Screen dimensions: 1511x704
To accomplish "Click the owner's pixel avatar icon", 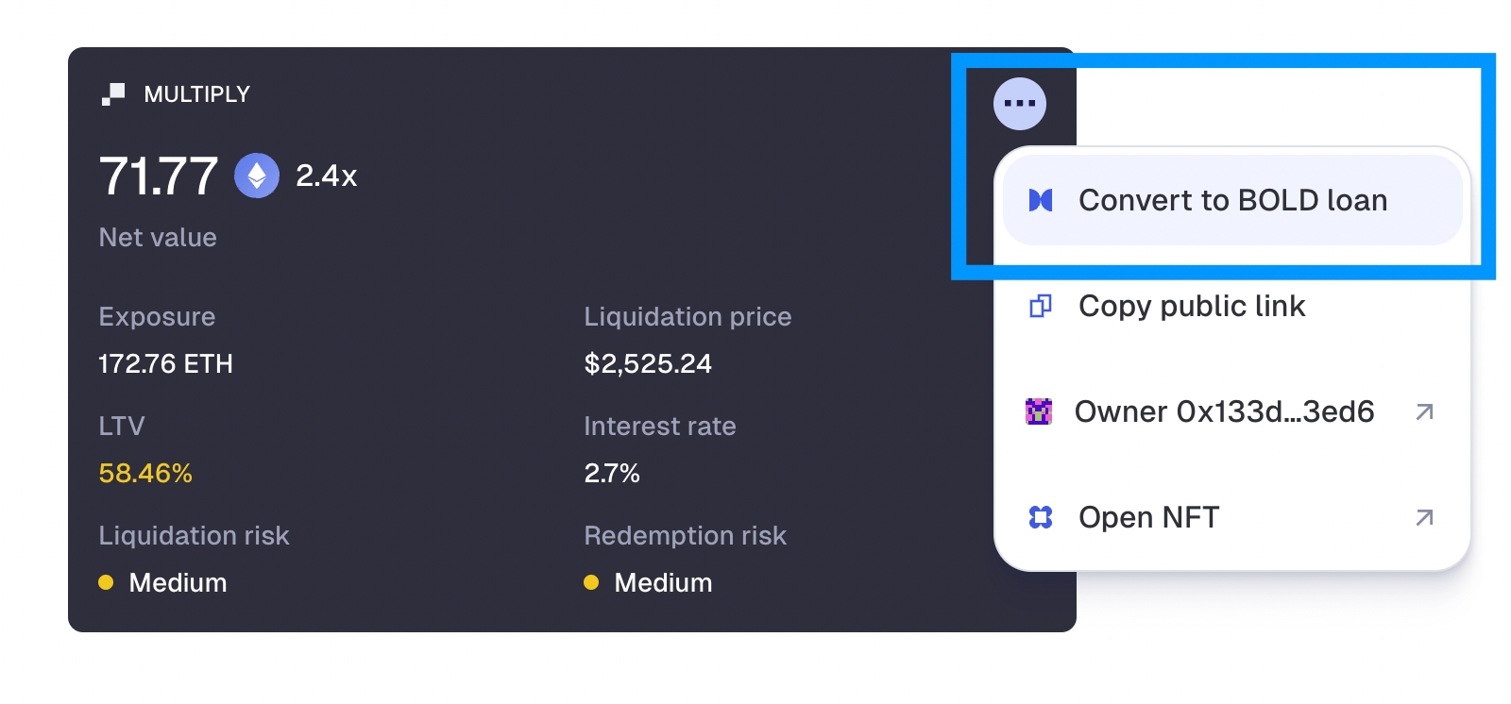I will [1039, 411].
